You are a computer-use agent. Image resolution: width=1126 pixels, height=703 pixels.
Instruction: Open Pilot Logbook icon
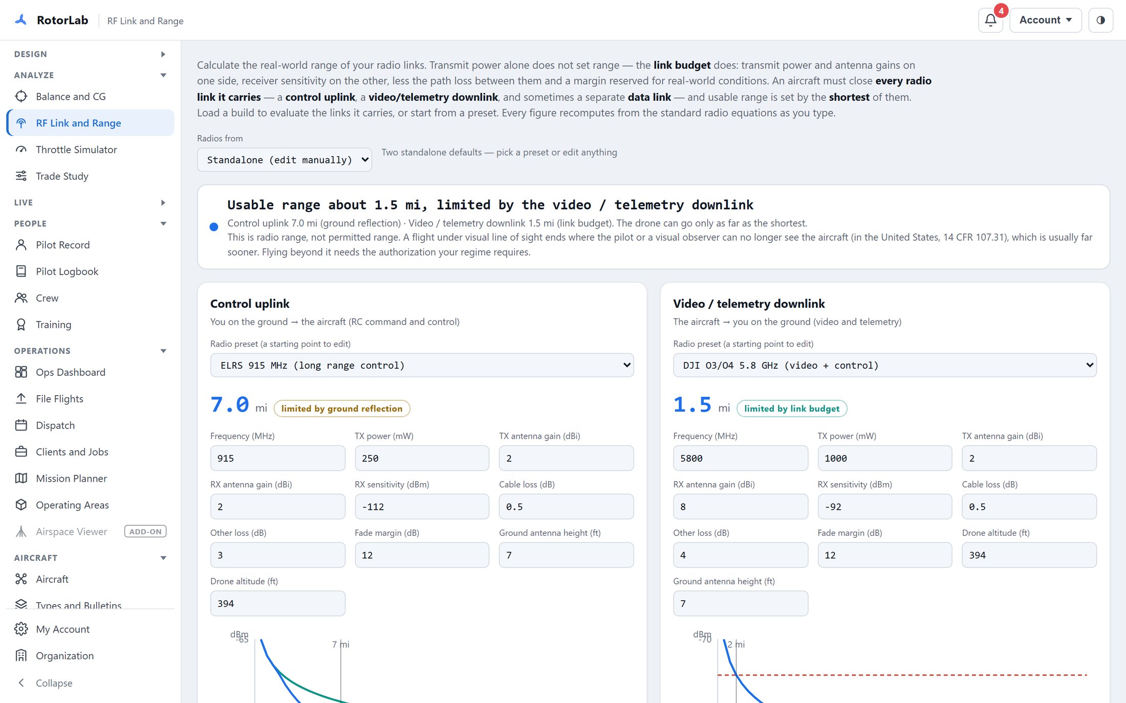click(21, 271)
